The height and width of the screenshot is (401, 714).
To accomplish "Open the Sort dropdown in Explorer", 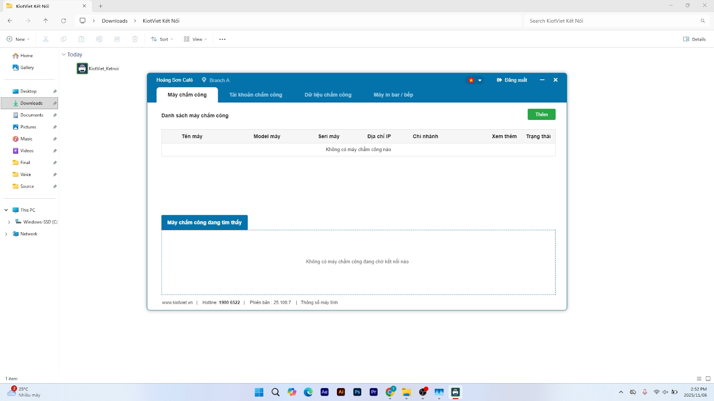I will 162,39.
